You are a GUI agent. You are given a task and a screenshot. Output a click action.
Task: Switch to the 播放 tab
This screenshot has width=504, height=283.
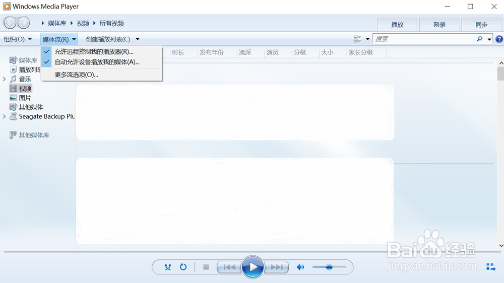[x=397, y=24]
